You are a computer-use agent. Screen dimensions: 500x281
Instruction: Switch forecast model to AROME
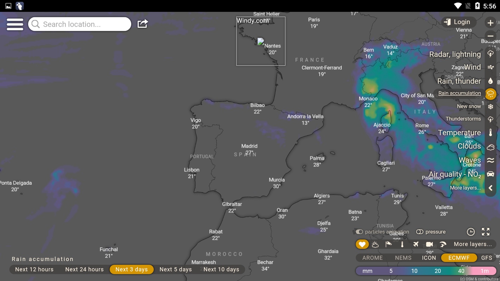[x=372, y=258]
